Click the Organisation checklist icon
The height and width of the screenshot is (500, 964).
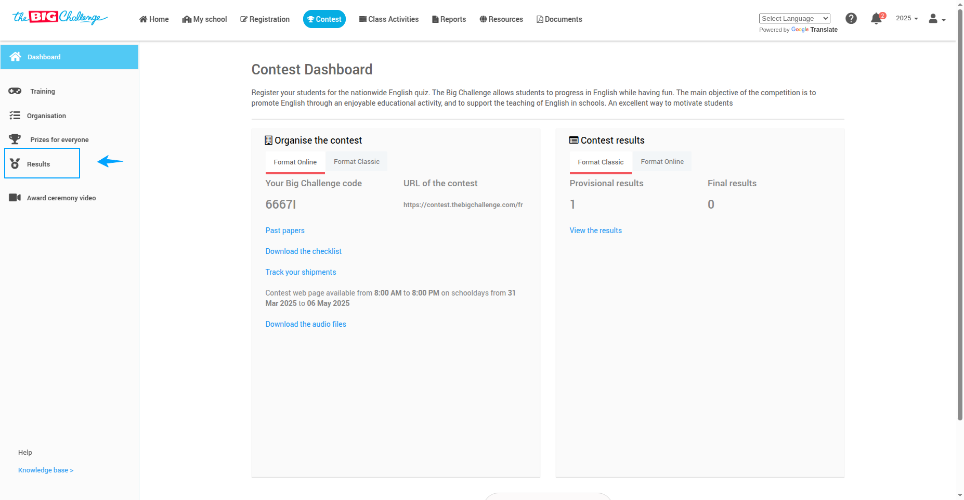15,116
